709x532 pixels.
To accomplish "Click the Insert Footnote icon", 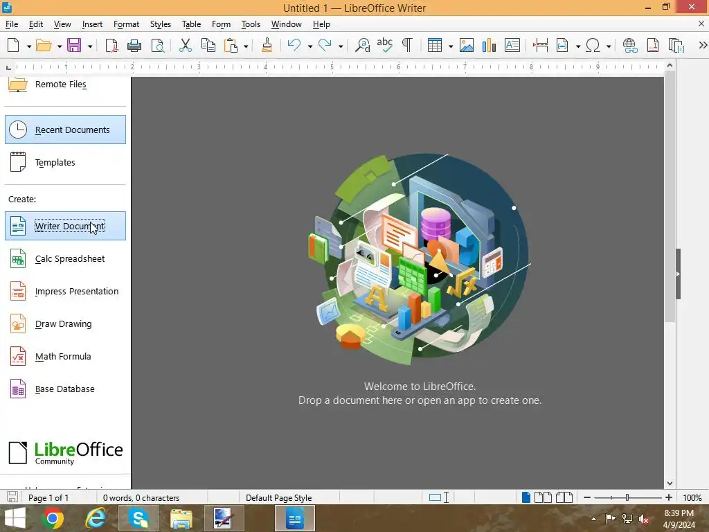I will click(x=653, y=45).
